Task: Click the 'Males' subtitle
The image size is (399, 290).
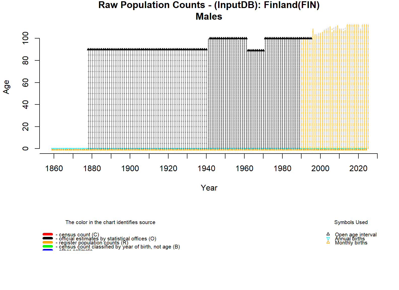Action: click(209, 17)
